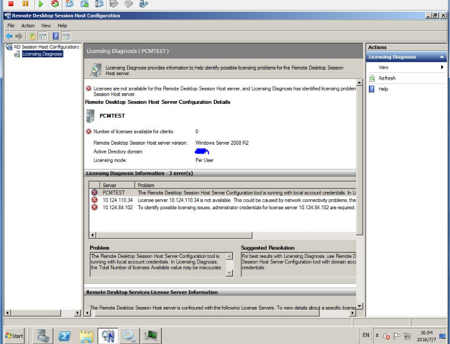Click the red stop (power off) icon
The image size is (450, 344).
coord(11,4)
